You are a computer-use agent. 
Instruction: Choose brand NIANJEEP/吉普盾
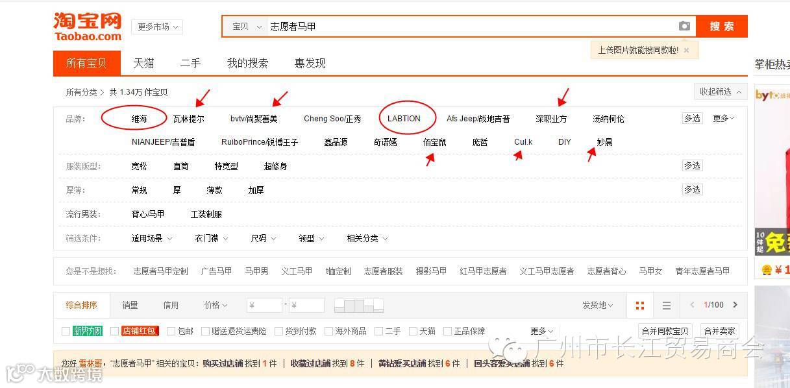tap(163, 142)
